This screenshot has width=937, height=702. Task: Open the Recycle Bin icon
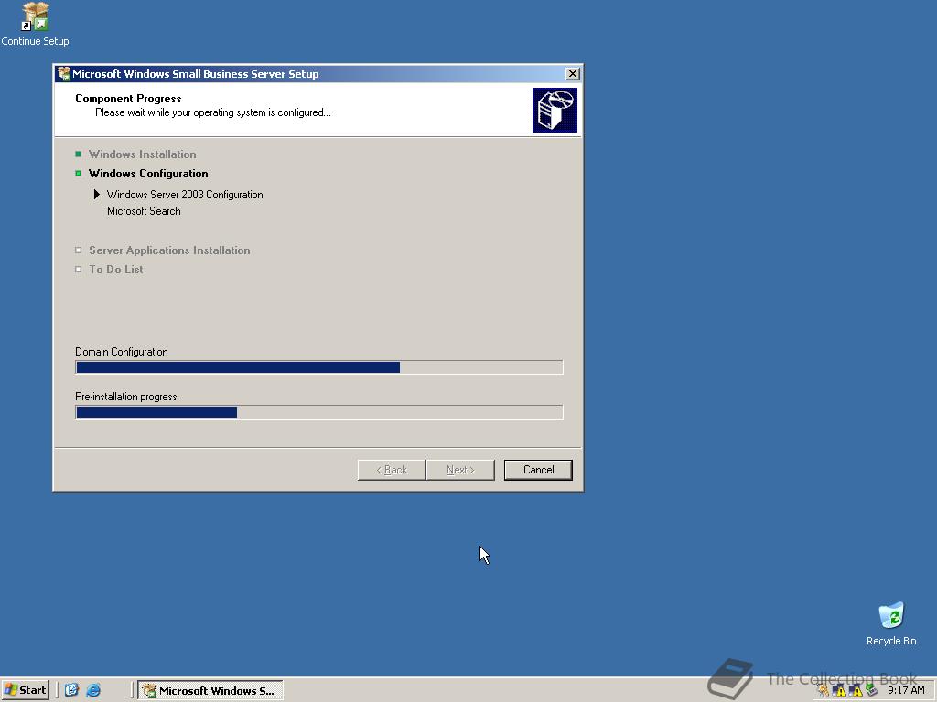[x=891, y=623]
